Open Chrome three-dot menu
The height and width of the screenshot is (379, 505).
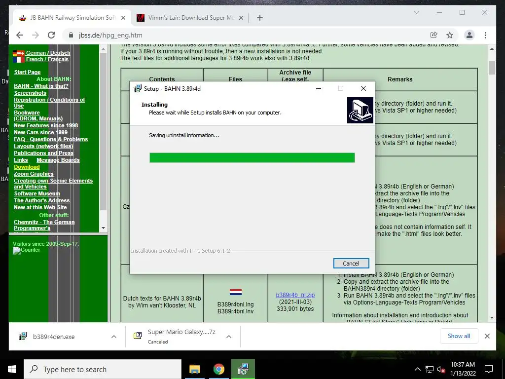pos(486,35)
